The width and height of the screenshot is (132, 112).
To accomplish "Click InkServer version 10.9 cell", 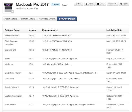I will point(31,64).
